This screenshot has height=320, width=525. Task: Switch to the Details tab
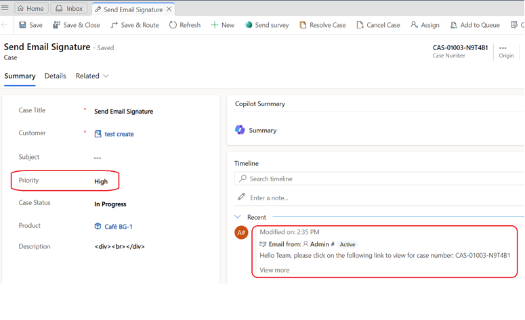(x=56, y=76)
